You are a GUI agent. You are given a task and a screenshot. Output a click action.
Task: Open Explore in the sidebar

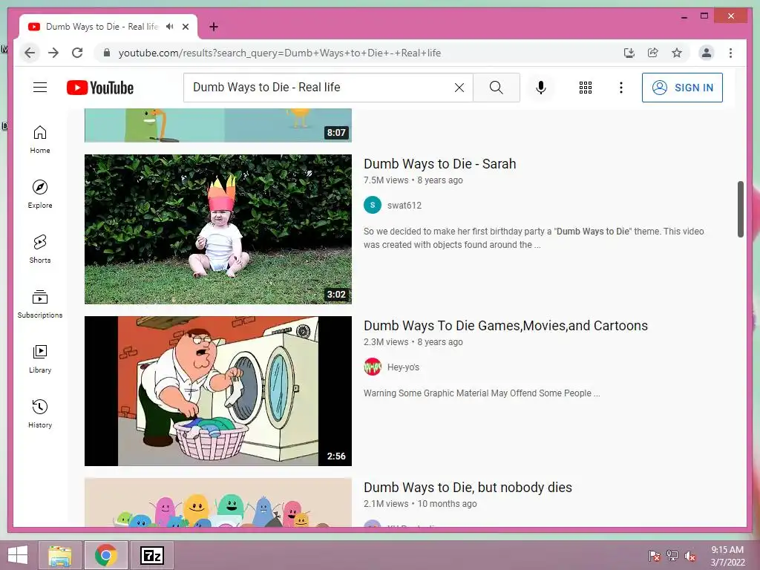click(40, 194)
